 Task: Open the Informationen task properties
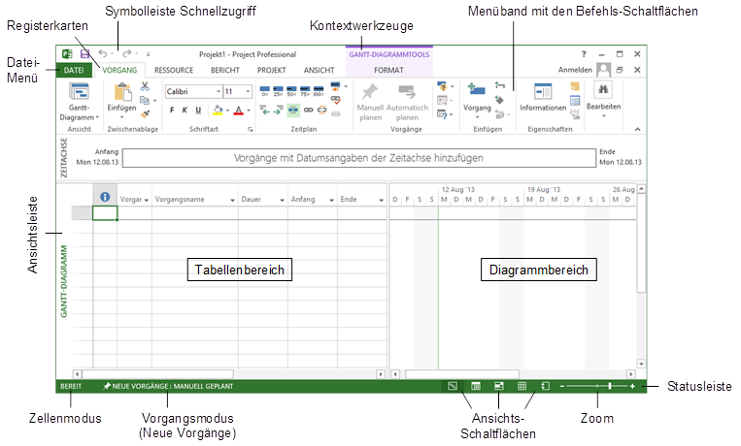pos(542,93)
